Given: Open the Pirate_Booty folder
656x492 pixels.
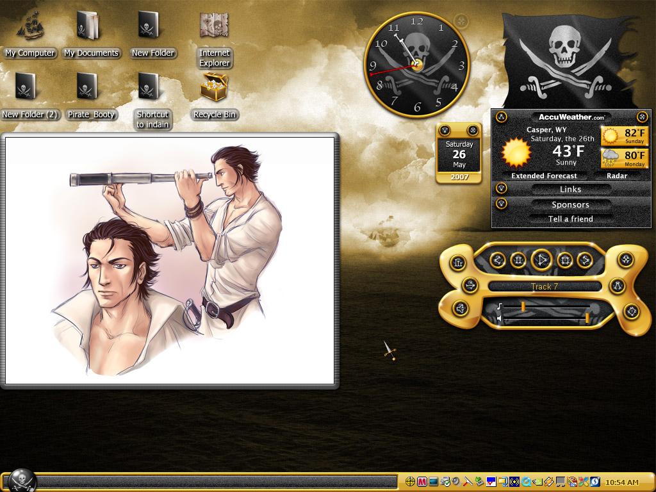Looking at the screenshot, I should pos(91,96).
